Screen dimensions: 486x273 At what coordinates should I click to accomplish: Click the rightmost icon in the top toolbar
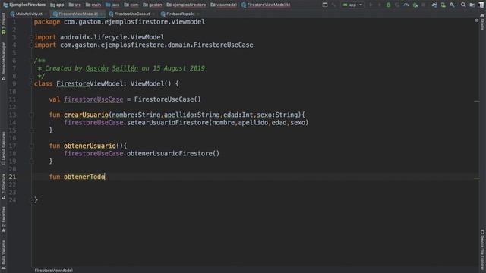(x=481, y=5)
